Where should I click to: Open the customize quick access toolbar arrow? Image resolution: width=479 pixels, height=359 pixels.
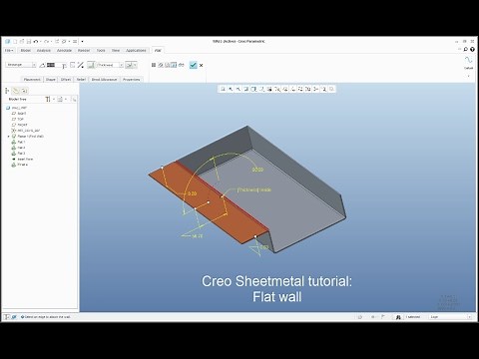click(x=82, y=42)
